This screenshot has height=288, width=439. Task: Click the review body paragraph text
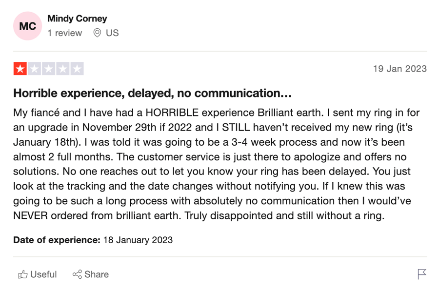click(x=216, y=164)
